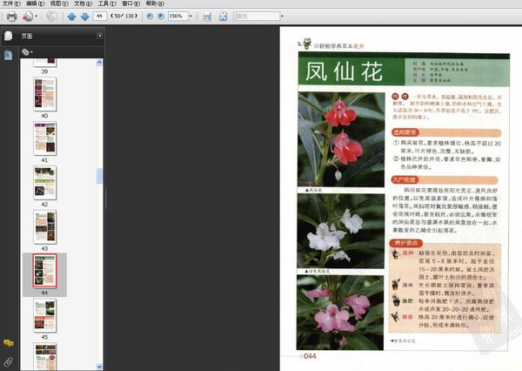Click inside the 查找 search box

(254, 17)
